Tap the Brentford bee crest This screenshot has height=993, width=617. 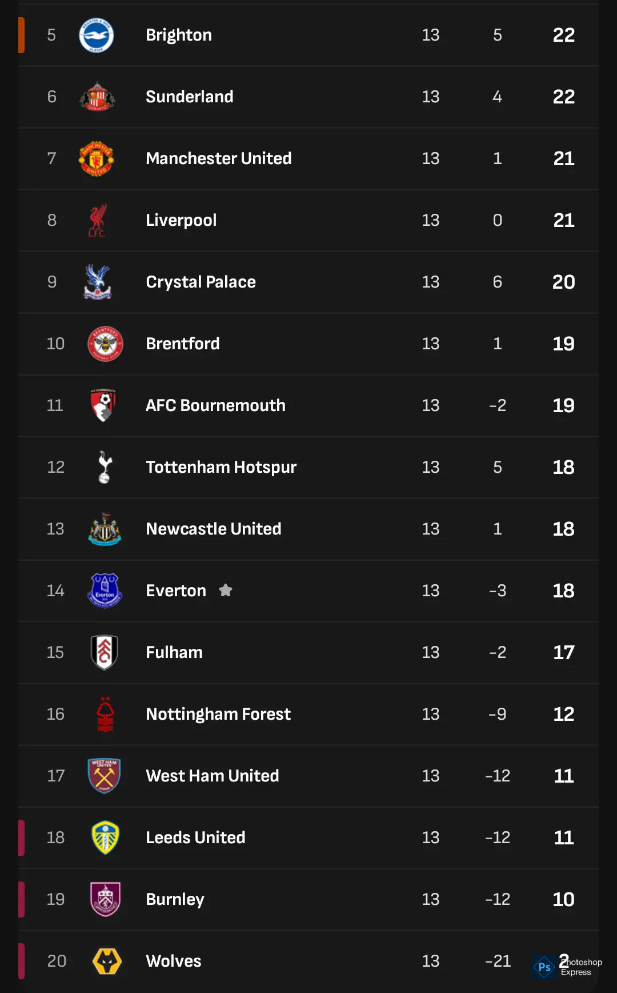coord(105,344)
